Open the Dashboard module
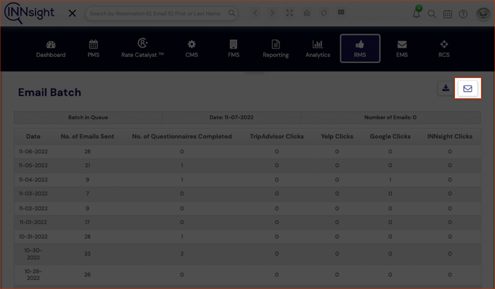Viewport: 495px width, 289px height. point(51,49)
